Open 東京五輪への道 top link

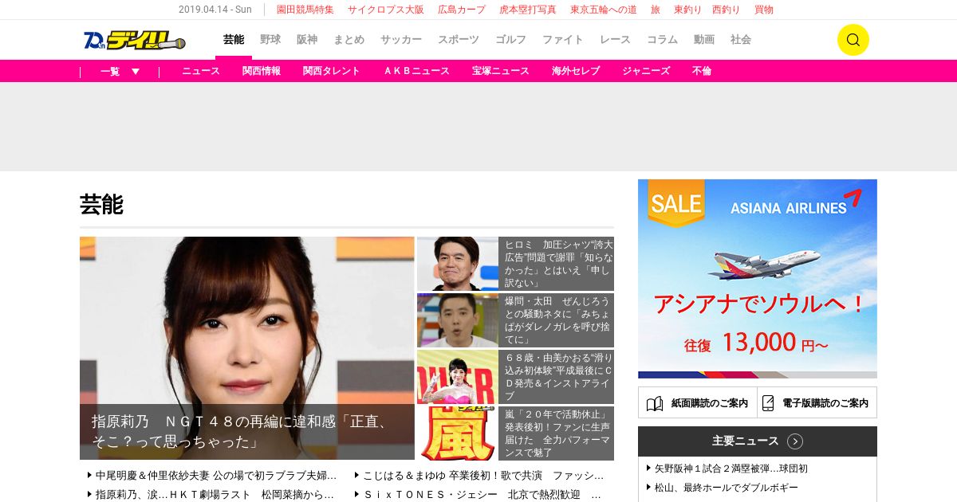tap(604, 10)
